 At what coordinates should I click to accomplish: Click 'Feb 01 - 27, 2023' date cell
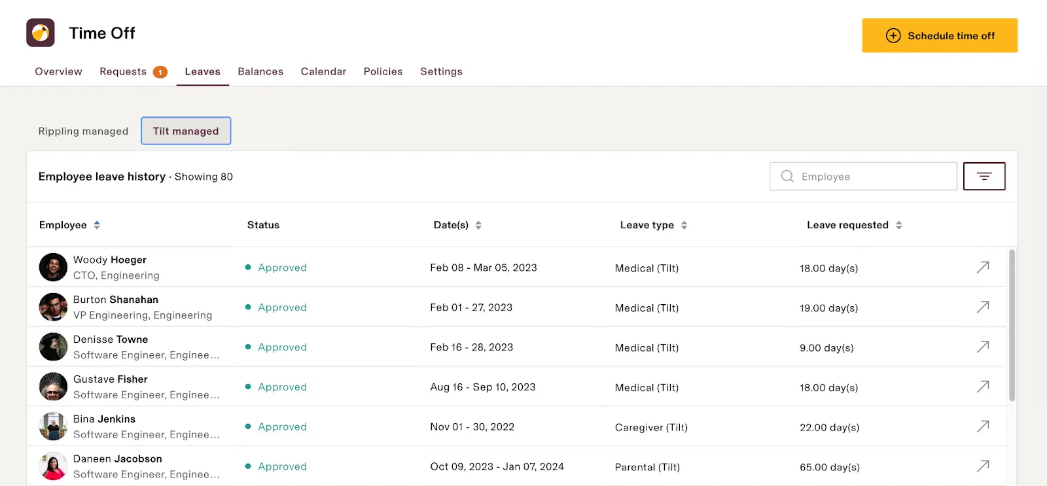(471, 307)
